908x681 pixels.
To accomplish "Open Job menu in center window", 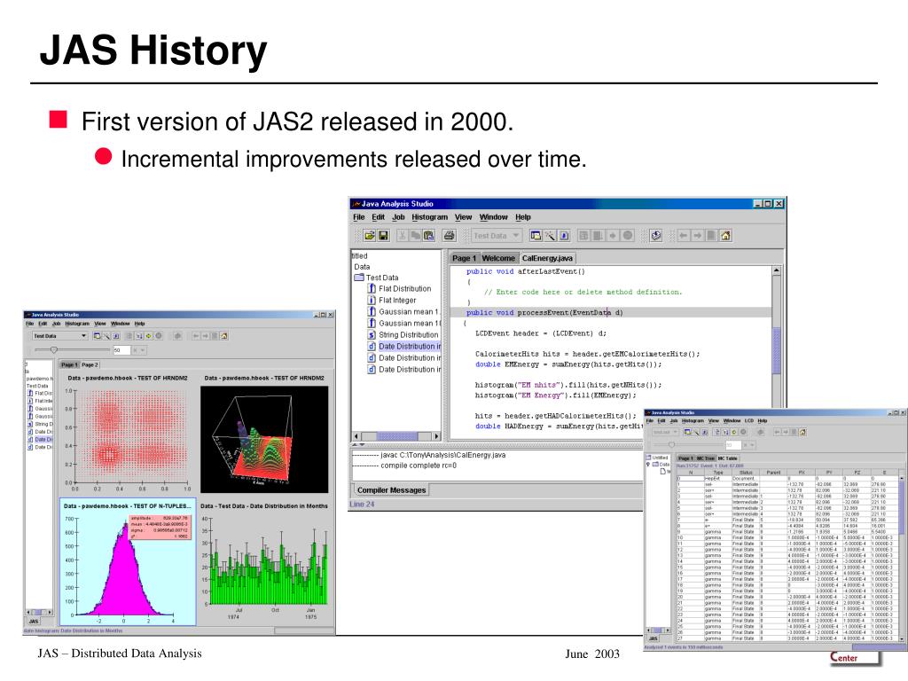I will tap(398, 217).
